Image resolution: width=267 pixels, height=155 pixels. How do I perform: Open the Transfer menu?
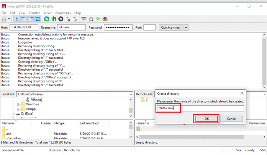coord(34,13)
